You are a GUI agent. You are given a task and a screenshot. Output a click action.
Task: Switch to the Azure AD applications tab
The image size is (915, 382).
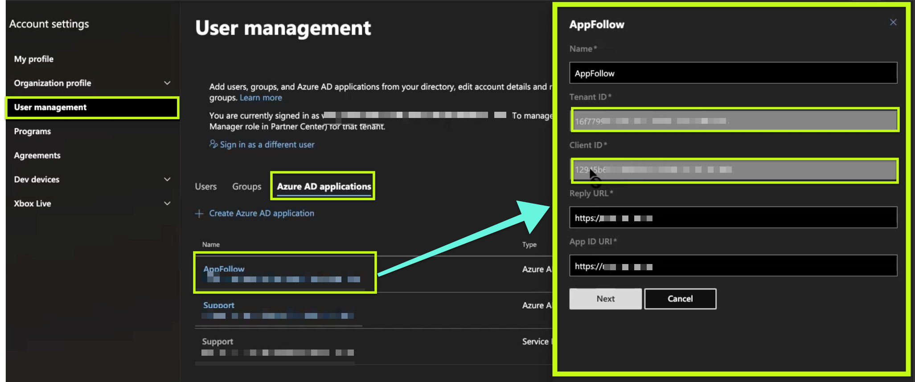(x=324, y=187)
